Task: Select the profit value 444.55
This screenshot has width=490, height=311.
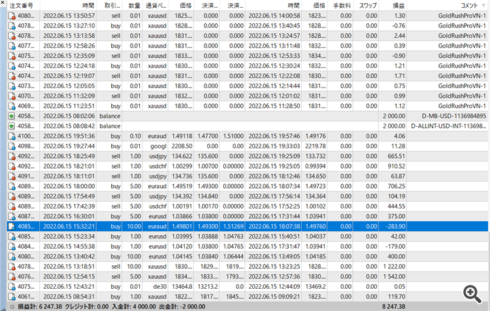Action: [397, 206]
